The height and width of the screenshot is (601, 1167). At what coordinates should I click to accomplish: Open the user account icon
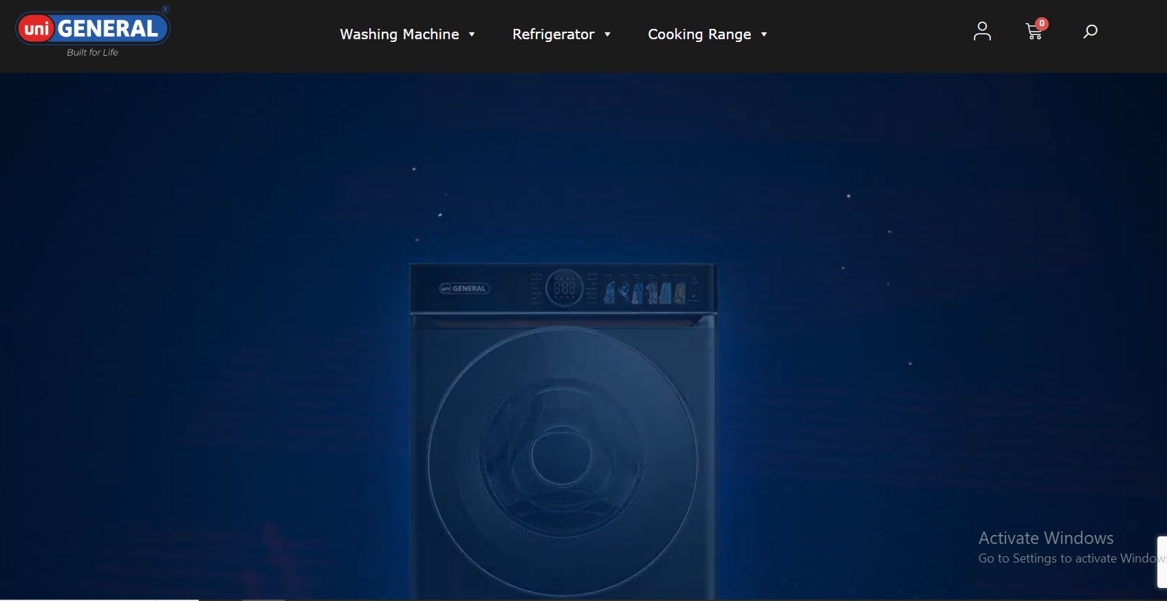tap(982, 31)
